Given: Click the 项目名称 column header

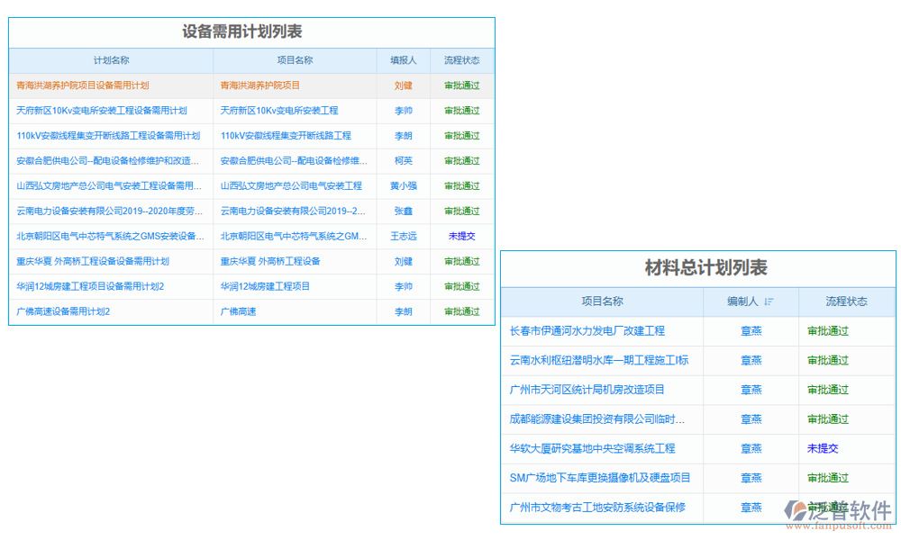Looking at the screenshot, I should tap(295, 60).
